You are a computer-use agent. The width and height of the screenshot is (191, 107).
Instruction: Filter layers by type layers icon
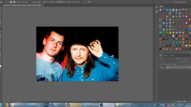coord(182,59)
